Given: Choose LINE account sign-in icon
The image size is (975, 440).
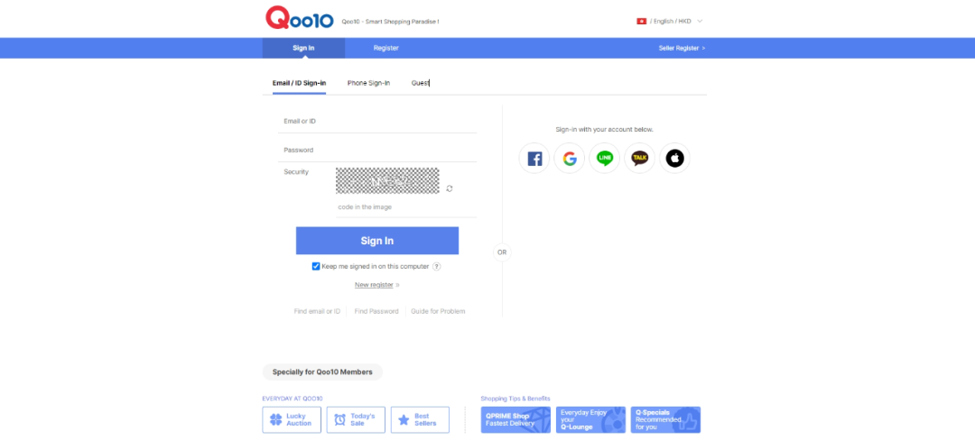Looking at the screenshot, I should pos(605,159).
